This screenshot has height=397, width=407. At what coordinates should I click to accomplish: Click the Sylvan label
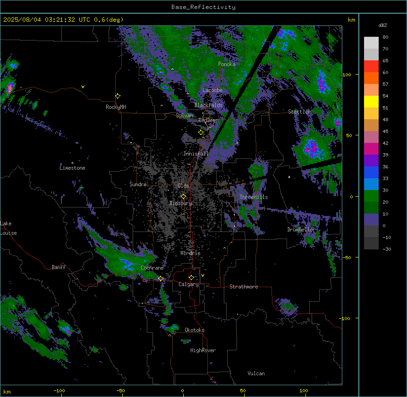point(184,116)
